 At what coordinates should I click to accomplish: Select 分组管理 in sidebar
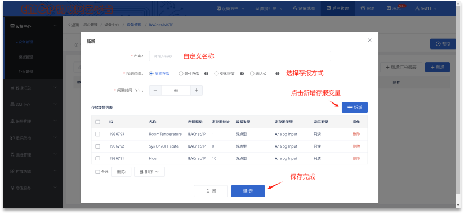click(26, 72)
